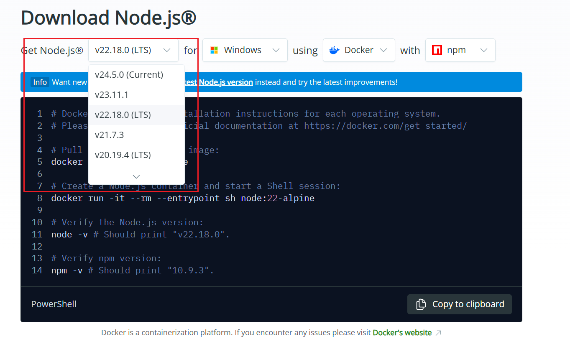
Task: Open the Windows operating system dropdown
Action: tap(245, 50)
